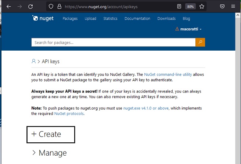Open the Packages menu item
241x164 pixels.
pos(70,19)
